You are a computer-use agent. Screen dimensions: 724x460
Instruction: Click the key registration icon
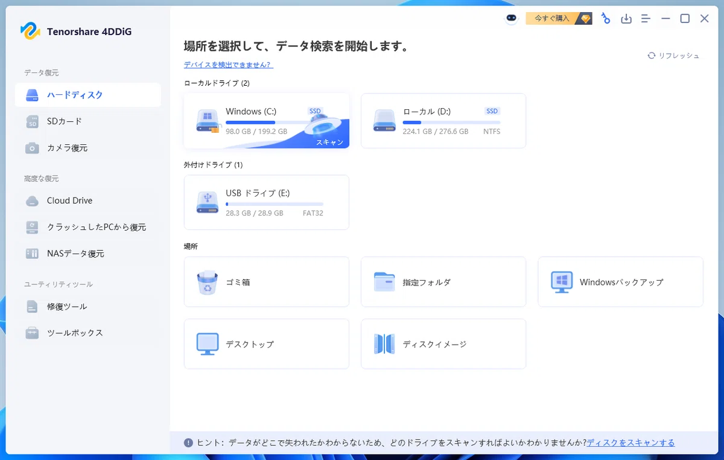point(606,19)
